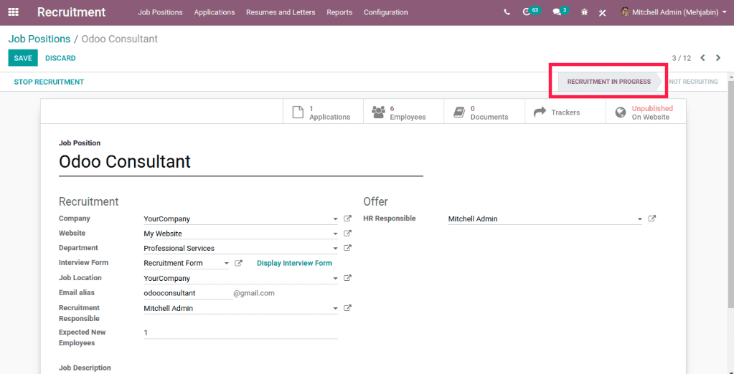Image resolution: width=734 pixels, height=374 pixels.
Task: Open the 0 Documents stat button
Action: pyautogui.click(x=484, y=112)
